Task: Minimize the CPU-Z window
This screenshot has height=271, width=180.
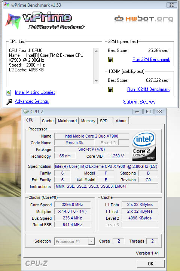Action: (x=137, y=112)
